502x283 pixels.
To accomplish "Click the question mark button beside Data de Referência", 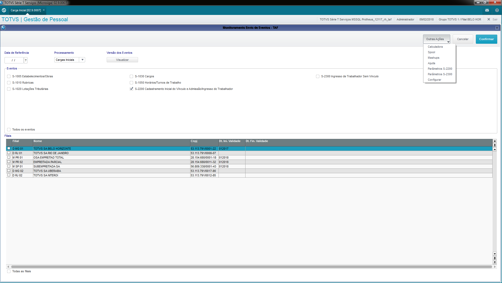I will coord(26,60).
